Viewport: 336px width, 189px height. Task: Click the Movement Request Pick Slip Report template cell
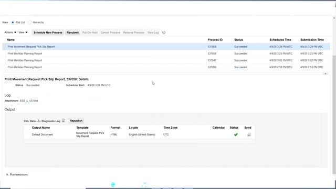pyautogui.click(x=90, y=134)
